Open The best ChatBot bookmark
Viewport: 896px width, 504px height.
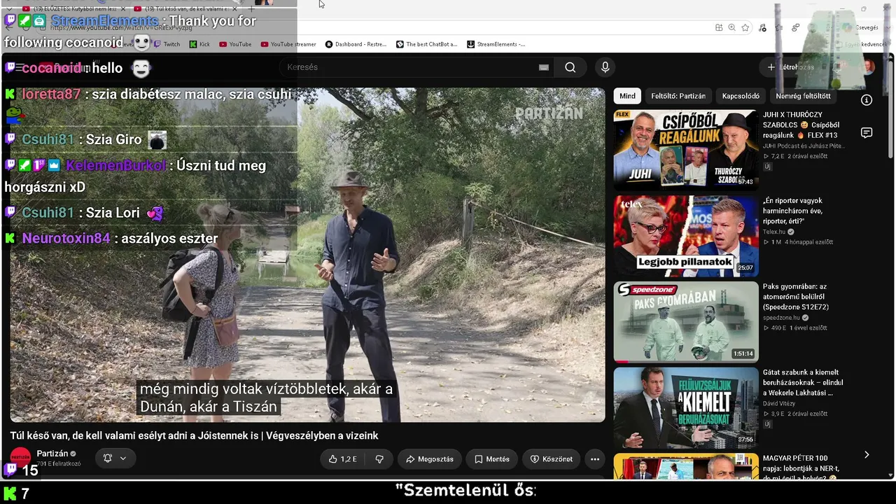pyautogui.click(x=427, y=44)
